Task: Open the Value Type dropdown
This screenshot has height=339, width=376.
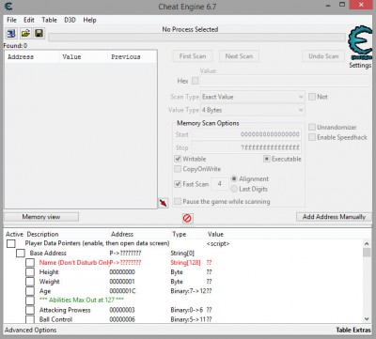Action: [253, 110]
